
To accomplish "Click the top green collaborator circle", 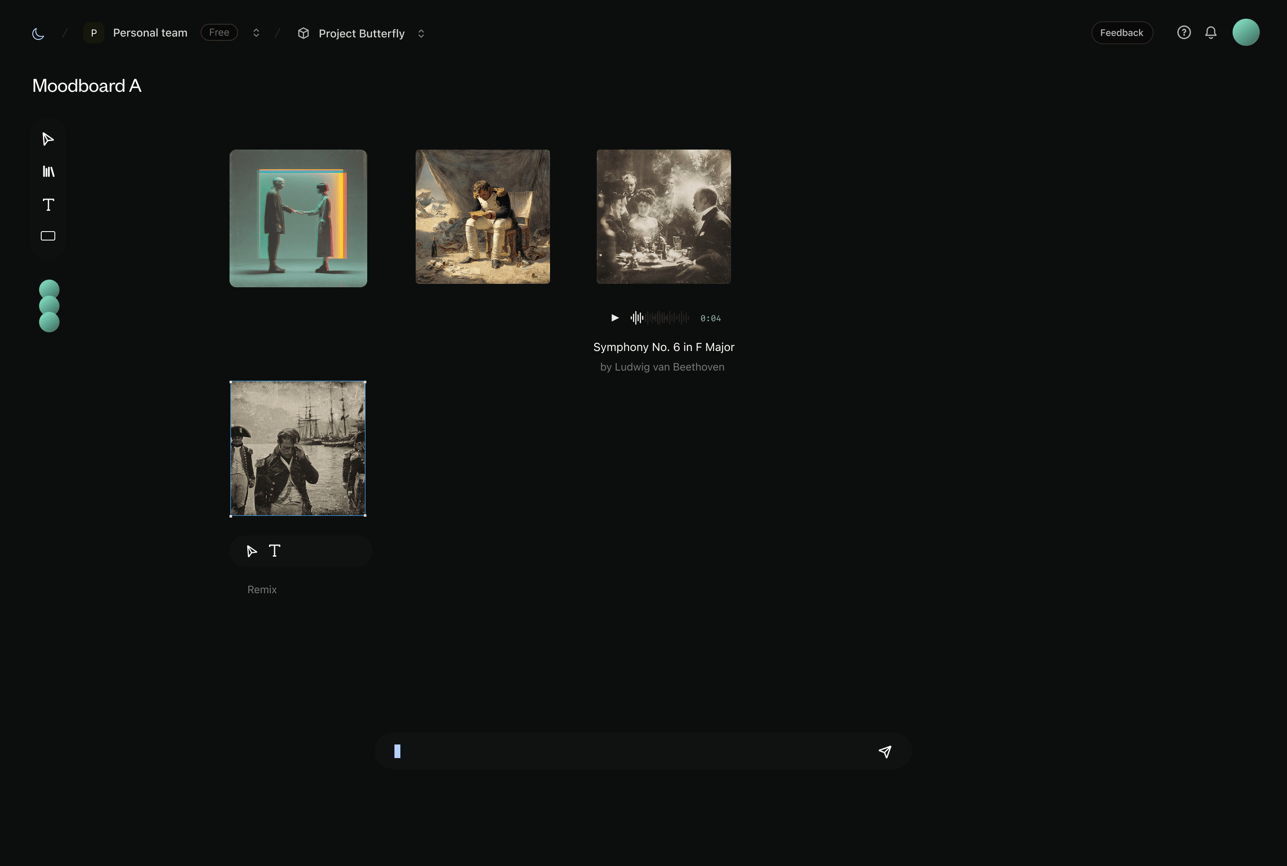I will tap(49, 288).
